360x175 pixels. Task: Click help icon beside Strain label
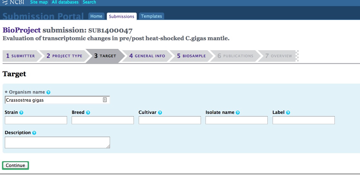[x=21, y=113]
